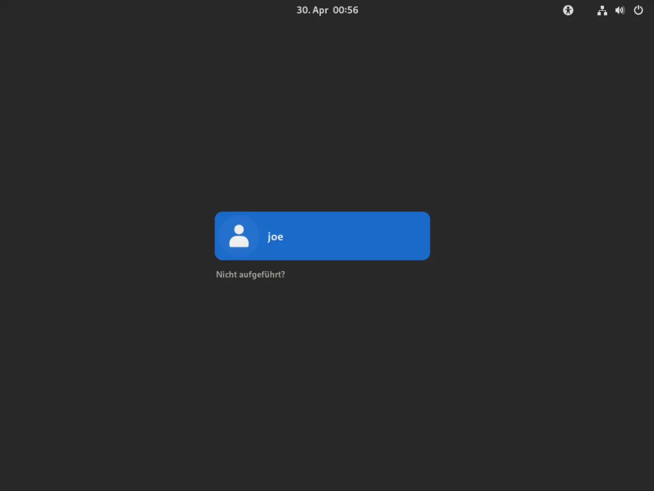Show sound controls via speaker indicator
The width and height of the screenshot is (654, 491).
620,10
